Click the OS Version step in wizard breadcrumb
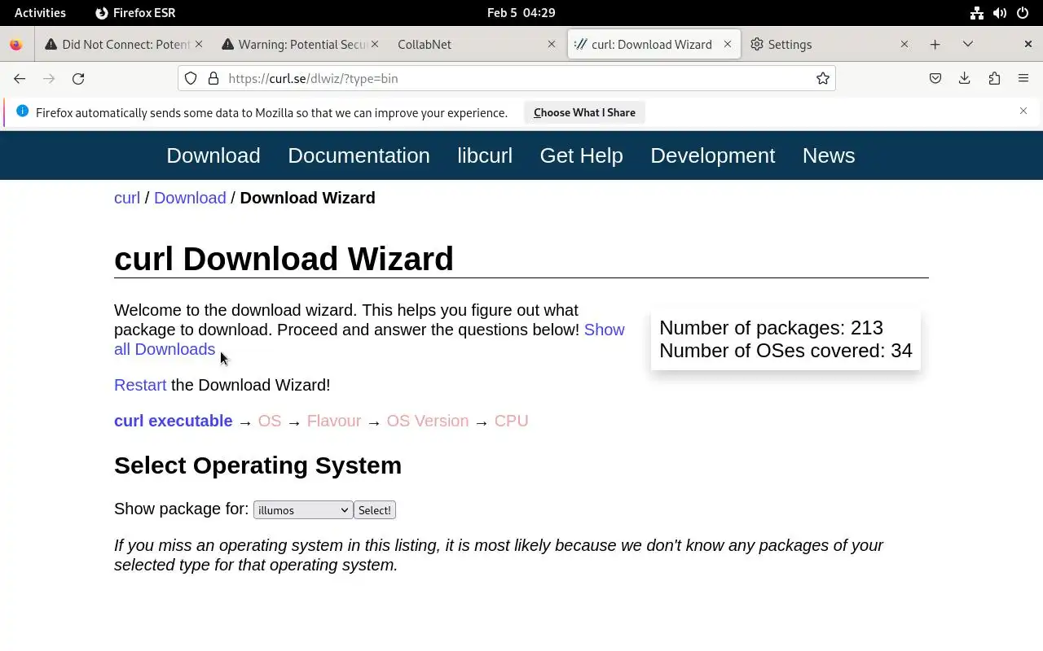This screenshot has width=1043, height=651. [x=428, y=421]
